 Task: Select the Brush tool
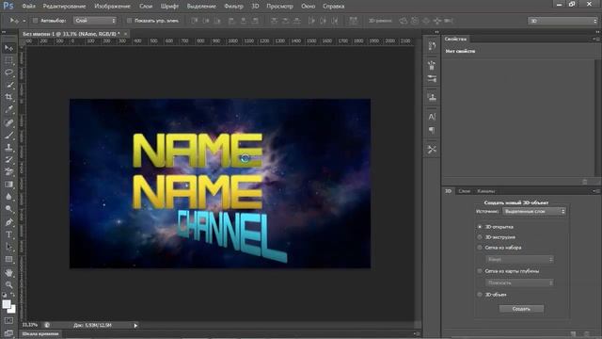pyautogui.click(x=9, y=135)
